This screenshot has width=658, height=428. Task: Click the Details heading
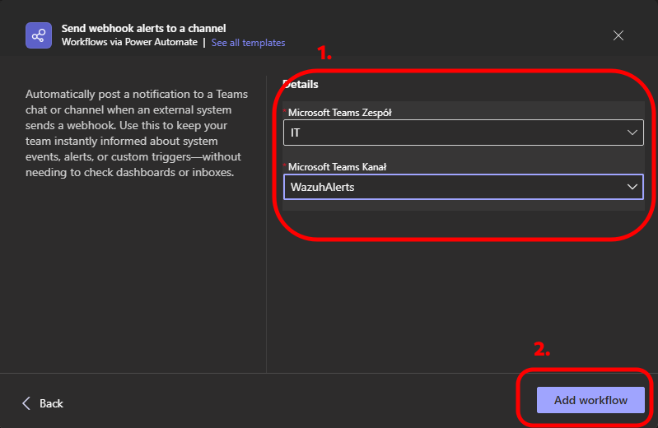301,84
